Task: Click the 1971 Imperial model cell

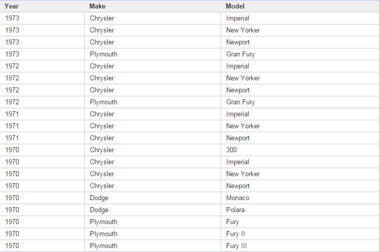Action: pos(300,114)
